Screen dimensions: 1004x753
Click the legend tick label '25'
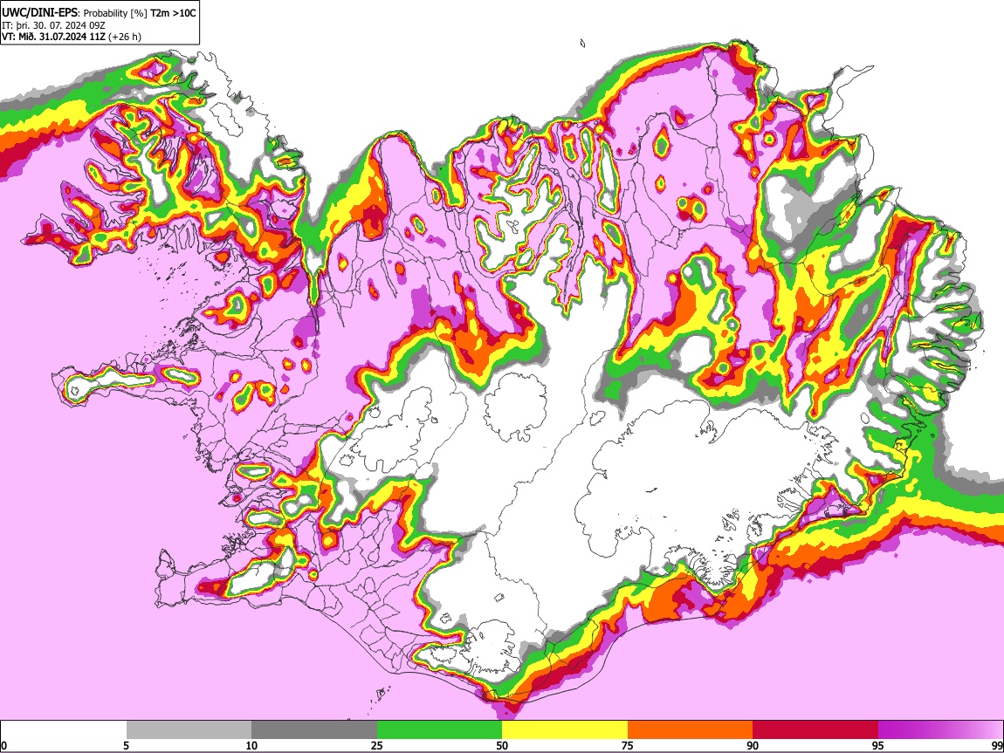[376, 746]
